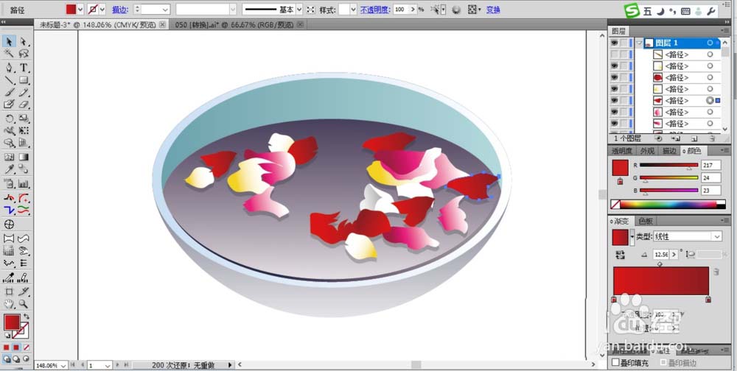Toggle lock box for 图层 1
Viewport: 737px width, 371px height.
click(624, 43)
